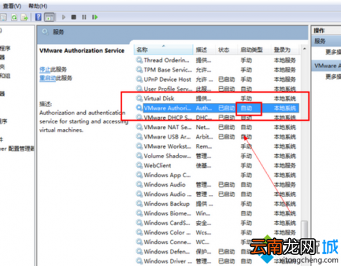Image resolution: width=341 pixels, height=266 pixels.
Task: Click gear icon of VMware NAT row
Action: (x=139, y=127)
